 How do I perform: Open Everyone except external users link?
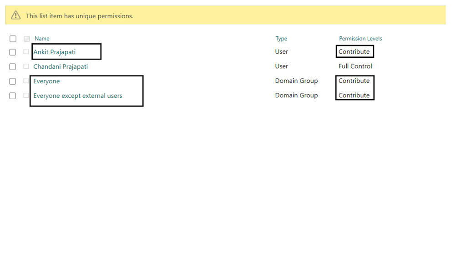pyautogui.click(x=78, y=96)
